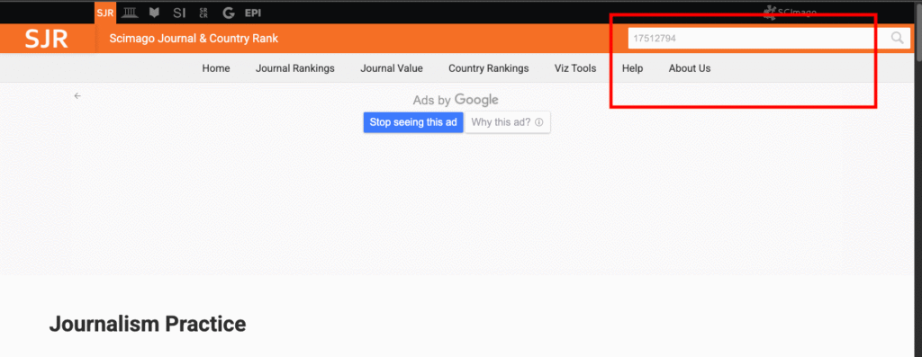Click the SI icon in top bar
The height and width of the screenshot is (357, 922).
click(179, 13)
